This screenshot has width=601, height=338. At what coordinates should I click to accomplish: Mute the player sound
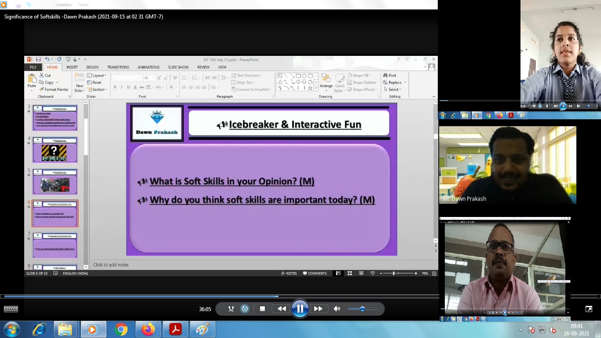pyautogui.click(x=337, y=309)
